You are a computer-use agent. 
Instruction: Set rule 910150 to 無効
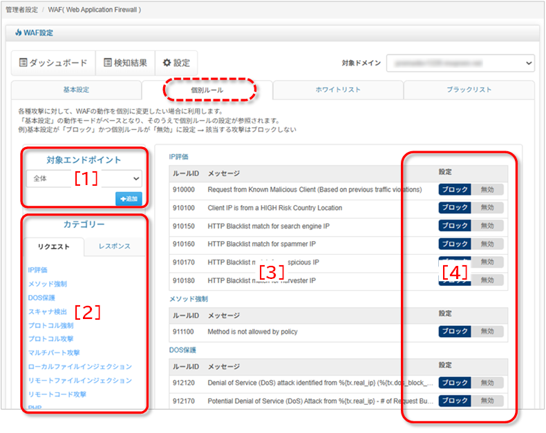(487, 226)
